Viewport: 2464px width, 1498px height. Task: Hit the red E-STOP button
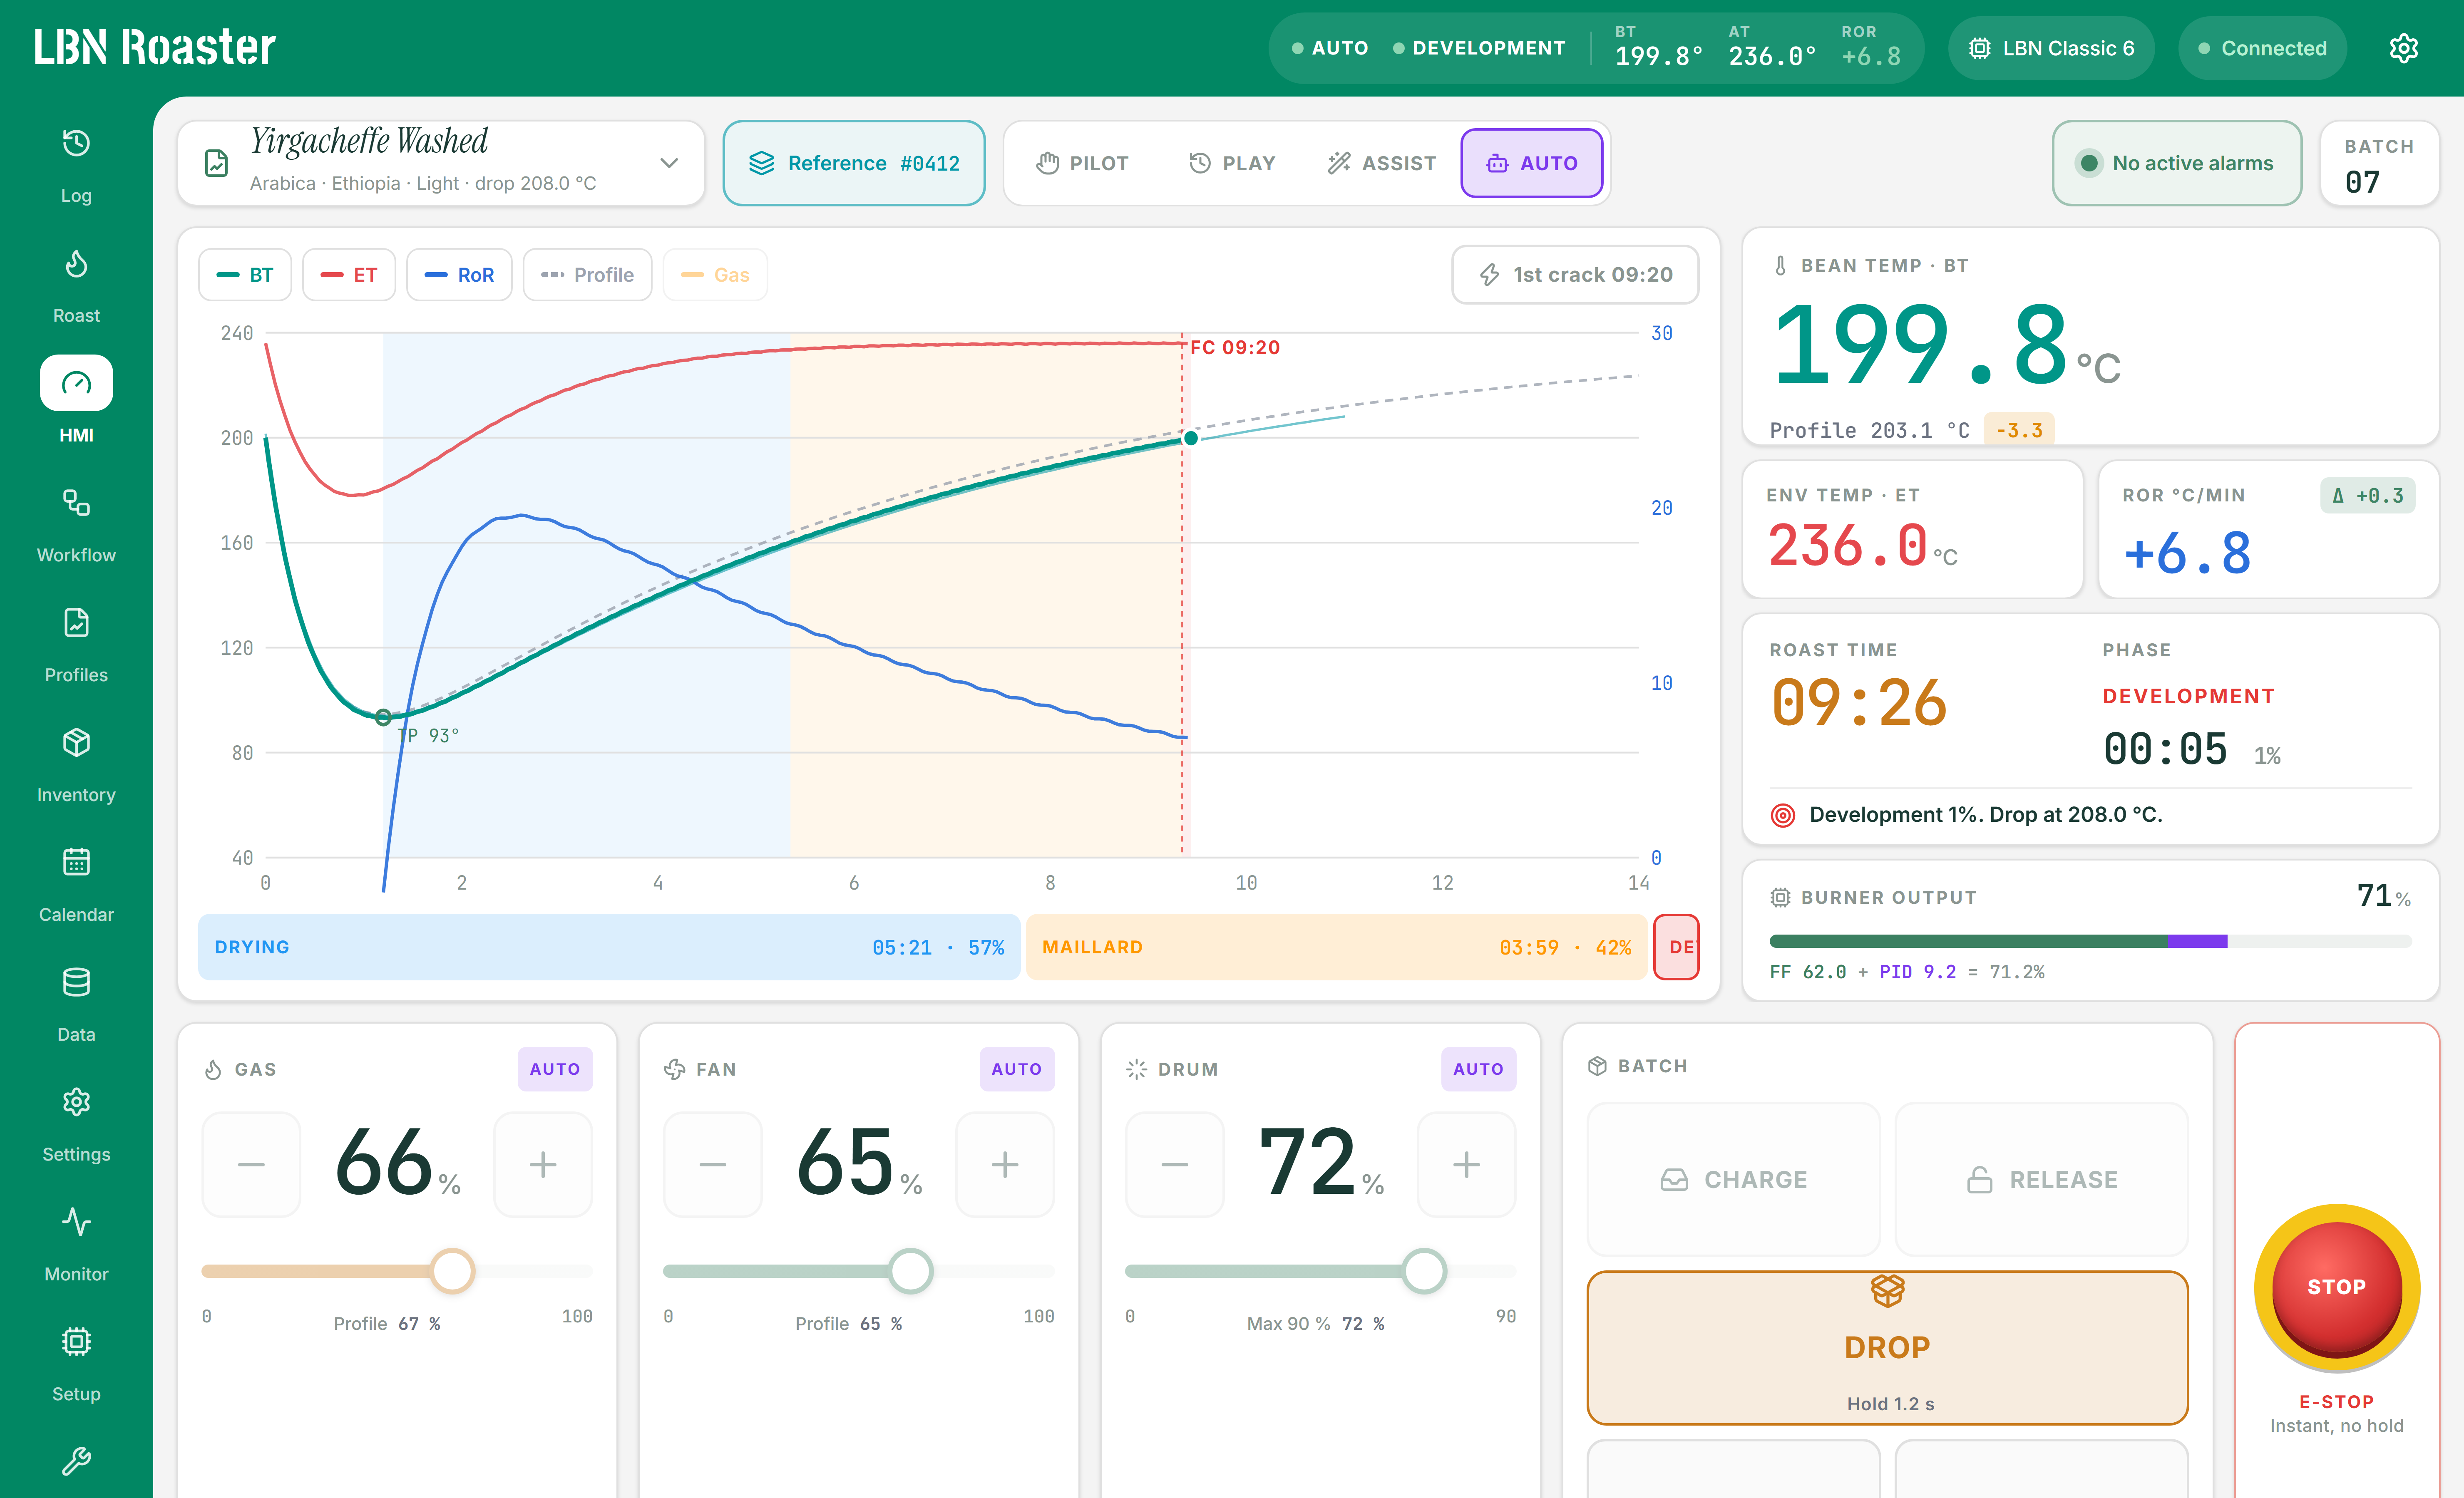2337,1287
